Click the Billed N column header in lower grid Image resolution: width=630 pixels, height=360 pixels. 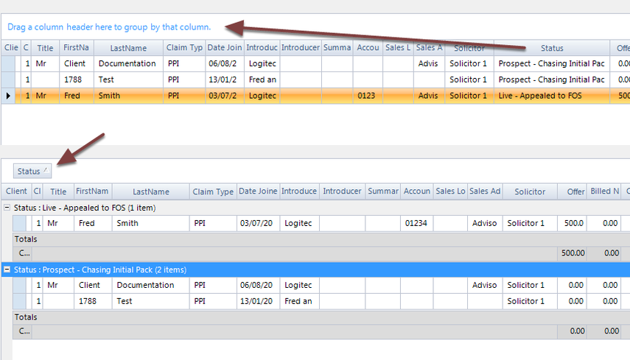pos(604,191)
